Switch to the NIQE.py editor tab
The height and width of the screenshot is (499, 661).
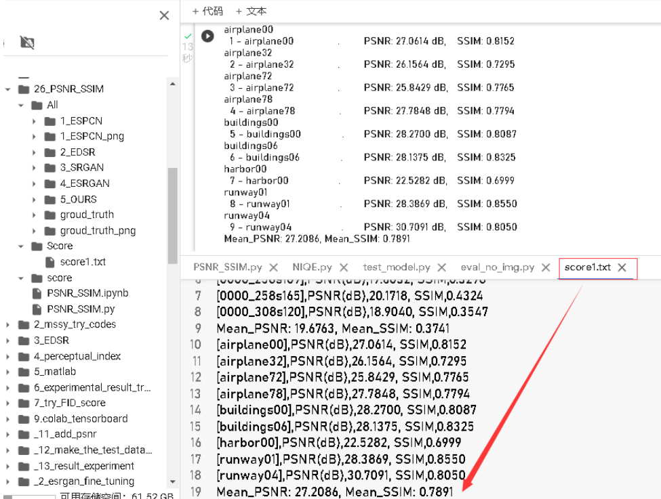pos(312,267)
